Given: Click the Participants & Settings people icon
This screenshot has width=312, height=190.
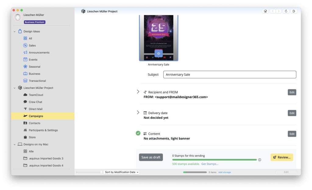Looking at the screenshot, I should [x=25, y=130].
